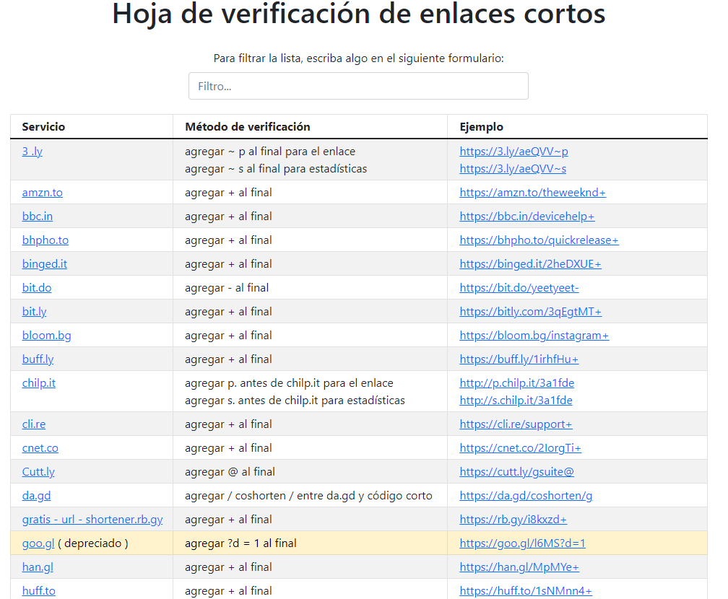Open the binged.it service link
The image size is (728, 599).
coord(45,264)
